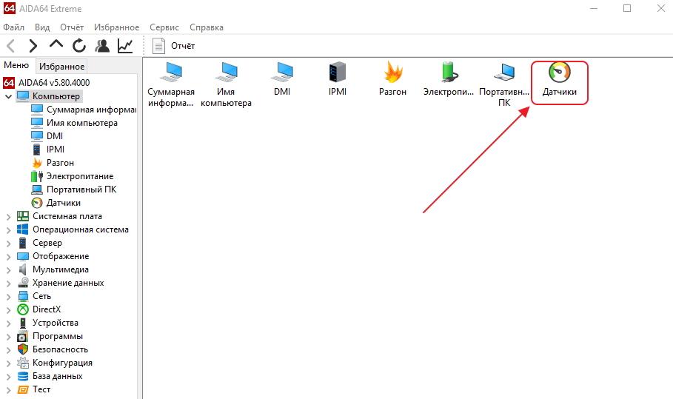673x399 pixels.
Task: Expand the База данных branch
Action: coord(8,376)
